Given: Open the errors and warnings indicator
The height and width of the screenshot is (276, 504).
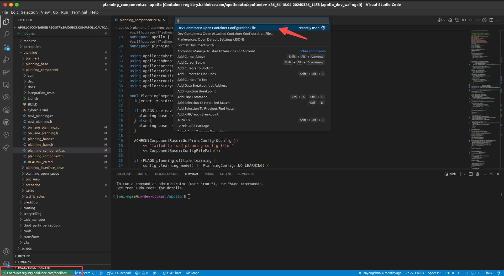Looking at the screenshot, I should [141, 273].
